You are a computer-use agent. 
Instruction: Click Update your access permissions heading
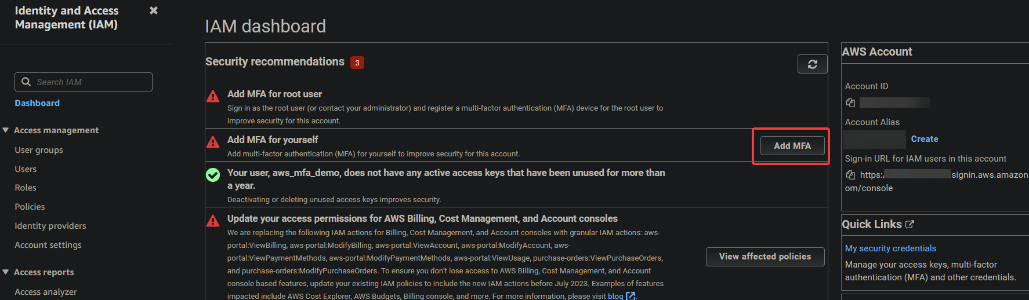422,218
